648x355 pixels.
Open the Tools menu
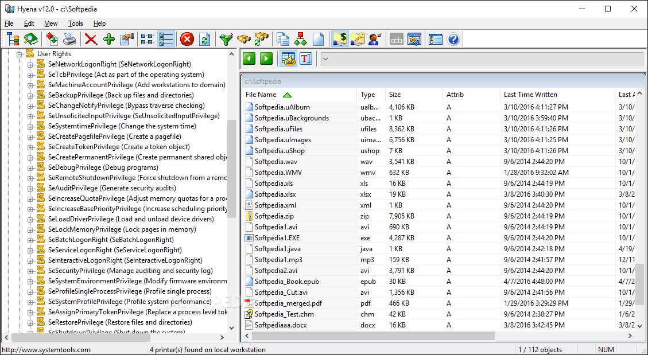point(76,24)
